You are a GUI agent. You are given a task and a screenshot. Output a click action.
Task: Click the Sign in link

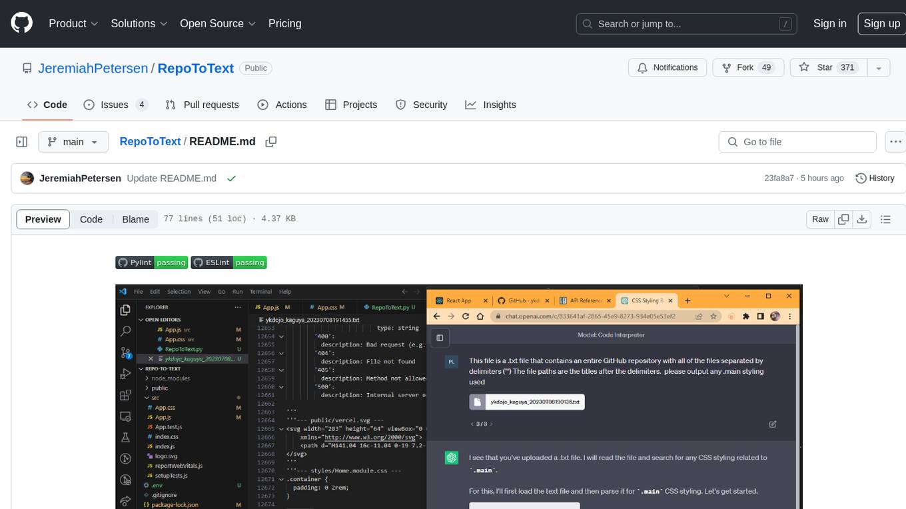[x=829, y=23]
